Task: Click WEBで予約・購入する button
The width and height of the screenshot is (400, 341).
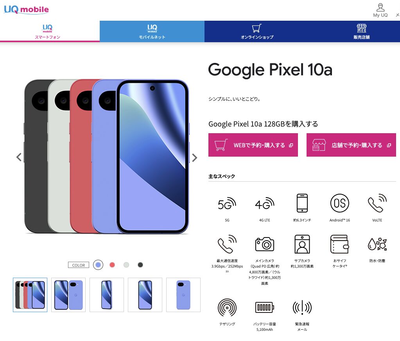Action: pos(253,145)
